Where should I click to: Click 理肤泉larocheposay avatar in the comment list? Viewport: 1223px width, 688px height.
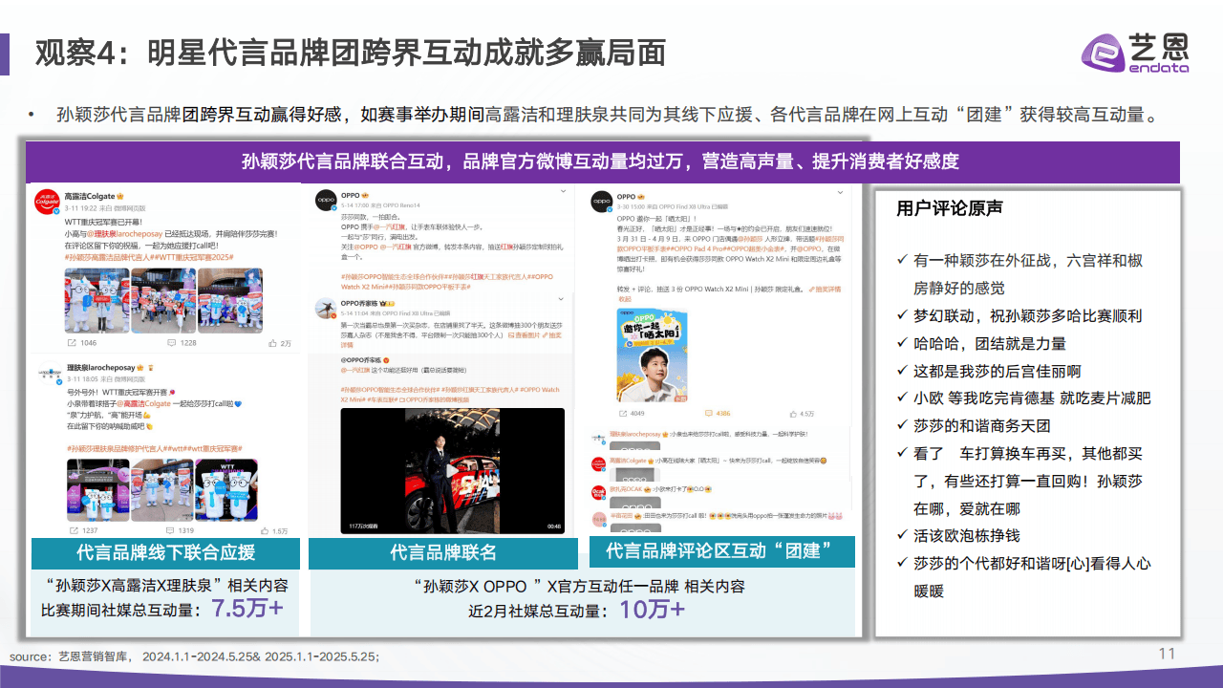click(x=599, y=437)
